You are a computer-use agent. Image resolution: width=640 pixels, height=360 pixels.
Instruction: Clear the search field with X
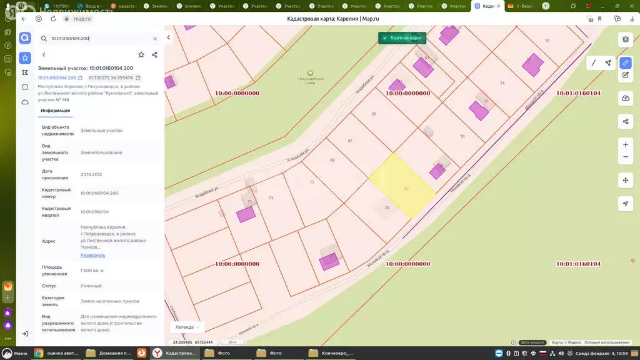(x=155, y=39)
